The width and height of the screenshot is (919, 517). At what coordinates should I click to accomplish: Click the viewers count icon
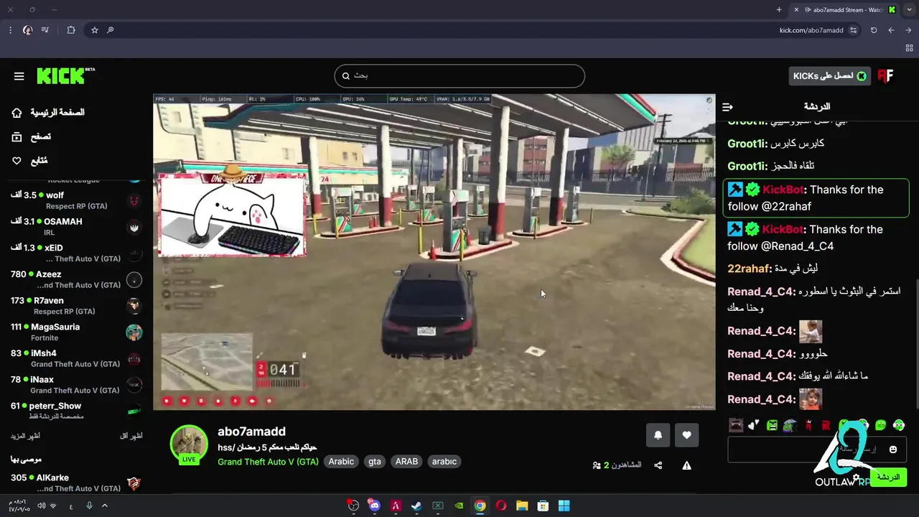tap(597, 465)
